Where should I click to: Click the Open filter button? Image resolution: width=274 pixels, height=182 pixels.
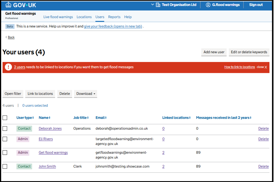pyautogui.click(x=13, y=94)
